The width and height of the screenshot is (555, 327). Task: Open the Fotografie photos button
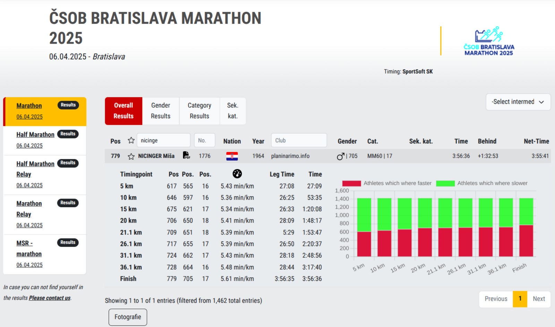point(128,317)
